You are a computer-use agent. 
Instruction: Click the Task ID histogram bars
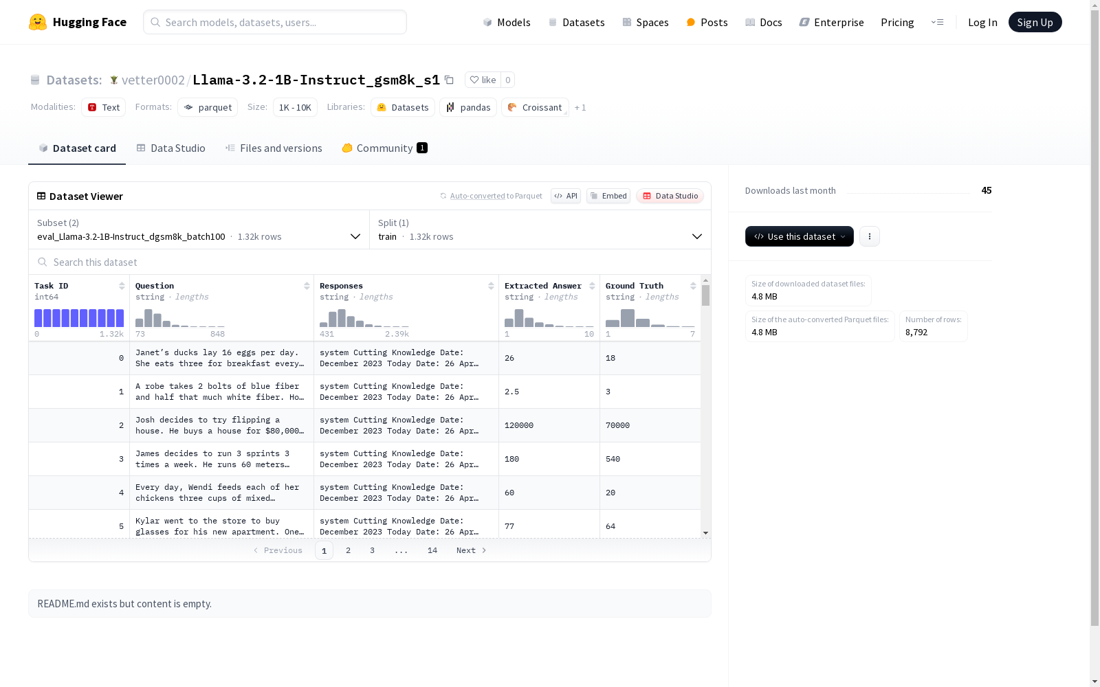[79, 317]
